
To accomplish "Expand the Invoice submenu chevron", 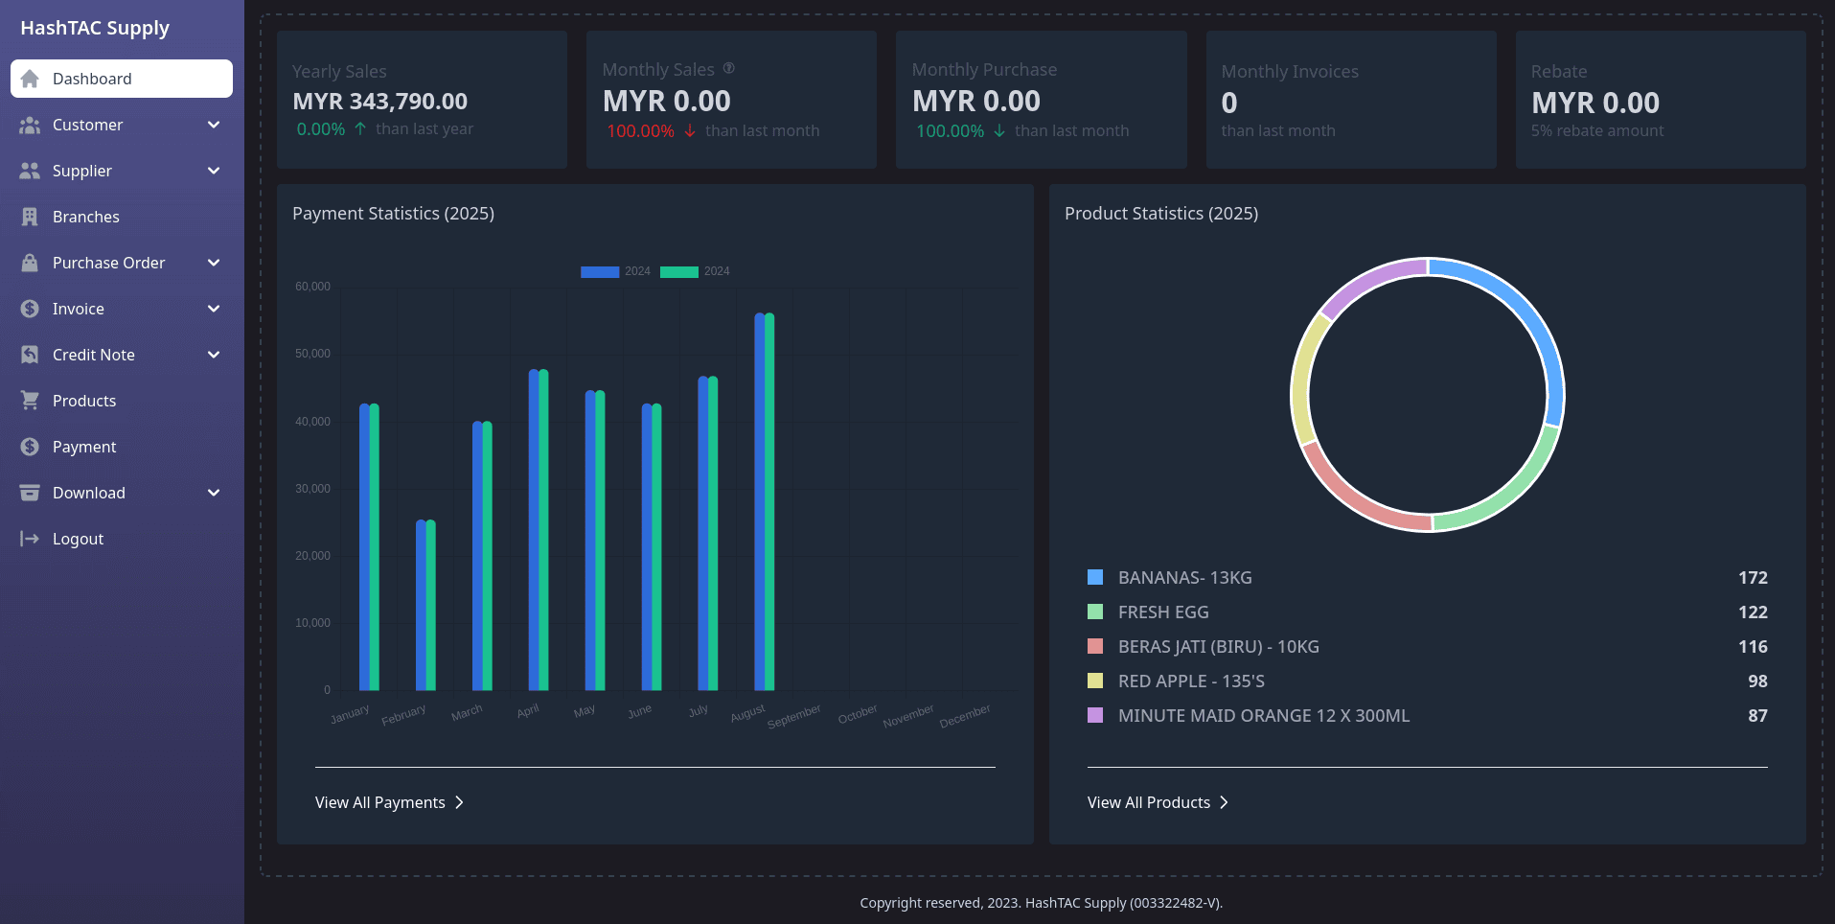I will coord(214,309).
